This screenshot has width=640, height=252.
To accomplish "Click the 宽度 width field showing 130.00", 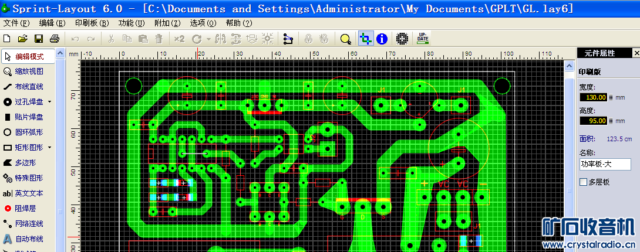I will (594, 97).
